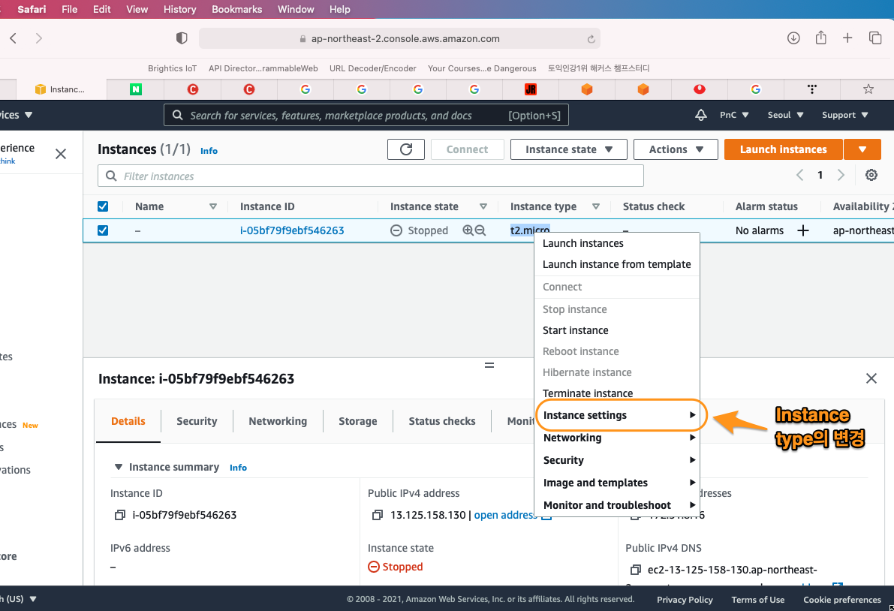The height and width of the screenshot is (611, 894).
Task: Click the zoom-in magnifier next to Stopped
Action: click(x=468, y=230)
